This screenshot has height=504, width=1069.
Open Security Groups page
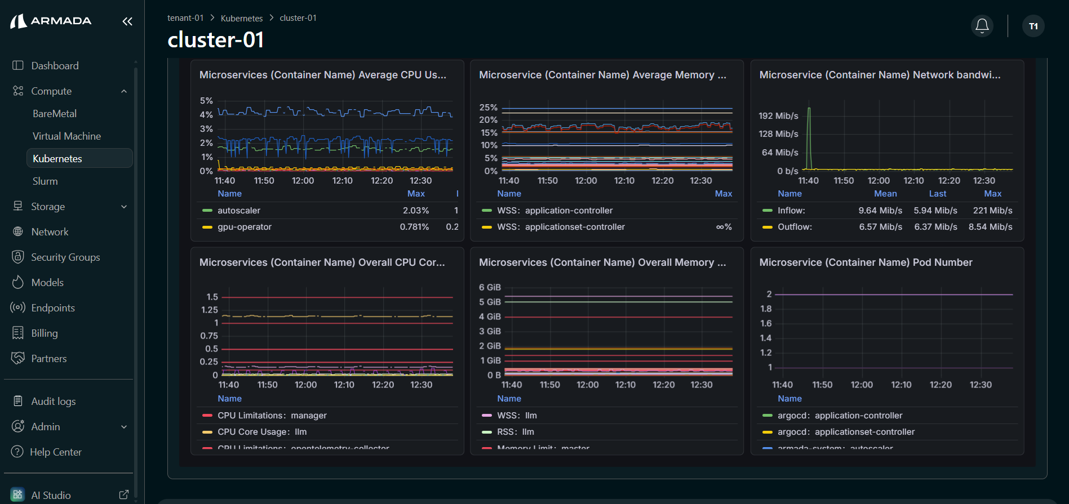click(x=65, y=257)
